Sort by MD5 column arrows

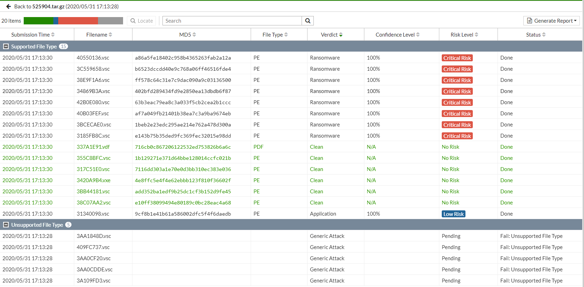(x=194, y=35)
